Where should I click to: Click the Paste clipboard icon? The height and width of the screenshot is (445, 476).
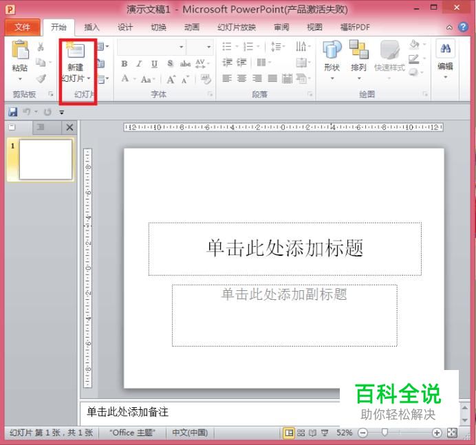[x=20, y=50]
